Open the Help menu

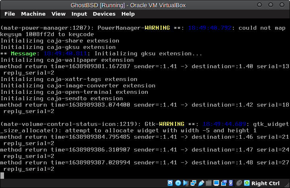[128, 14]
